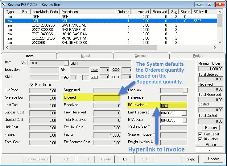Click the Amount column header
Viewport: 227px width, 166px height.
[x=141, y=12]
